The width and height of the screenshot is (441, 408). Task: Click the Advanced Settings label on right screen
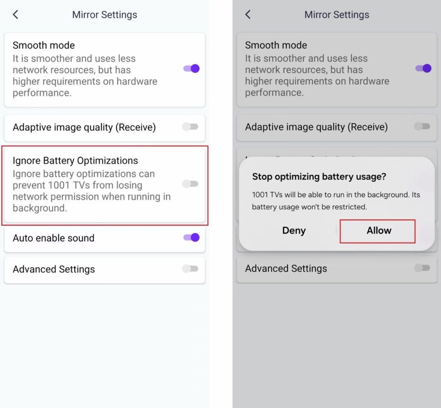pyautogui.click(x=286, y=269)
